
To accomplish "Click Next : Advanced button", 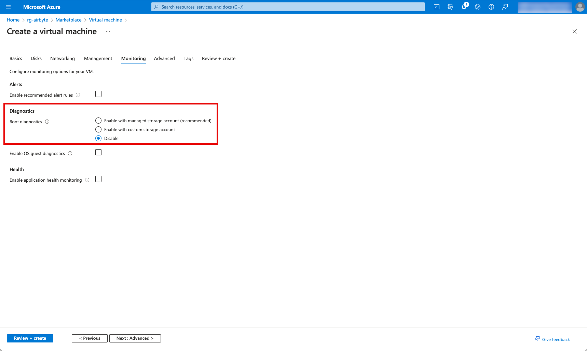I will 135,338.
